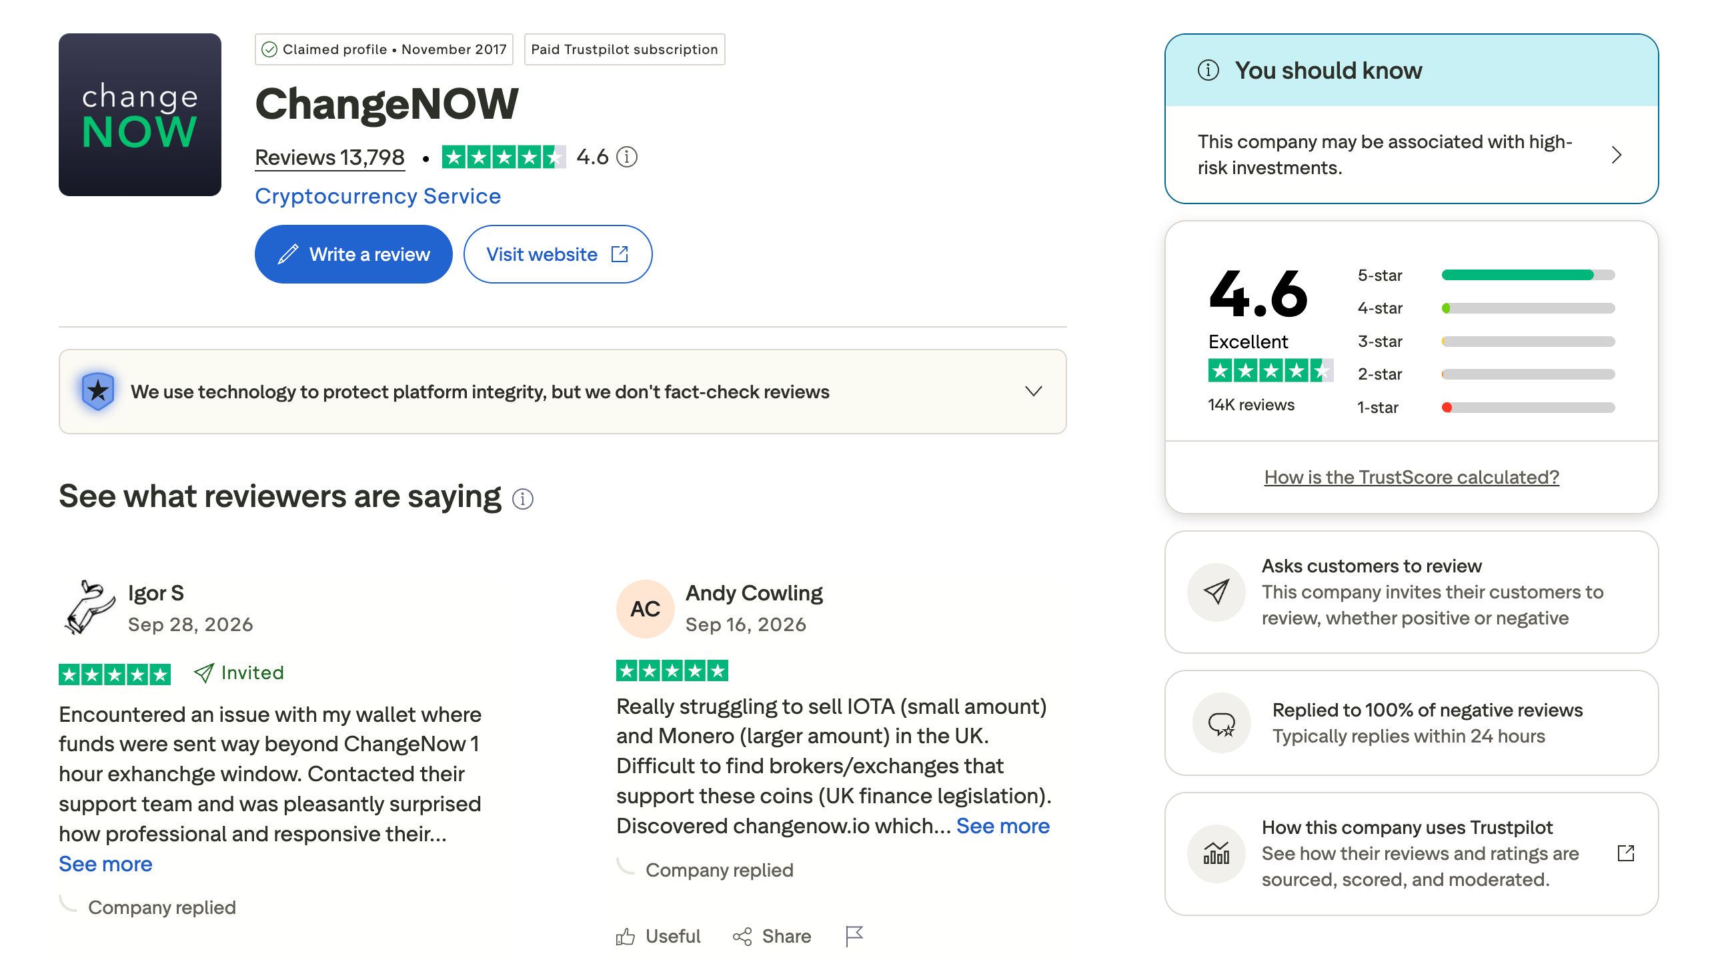Filter by 2-star rating bar
Image resolution: width=1734 pixels, height=958 pixels.
coord(1527,374)
